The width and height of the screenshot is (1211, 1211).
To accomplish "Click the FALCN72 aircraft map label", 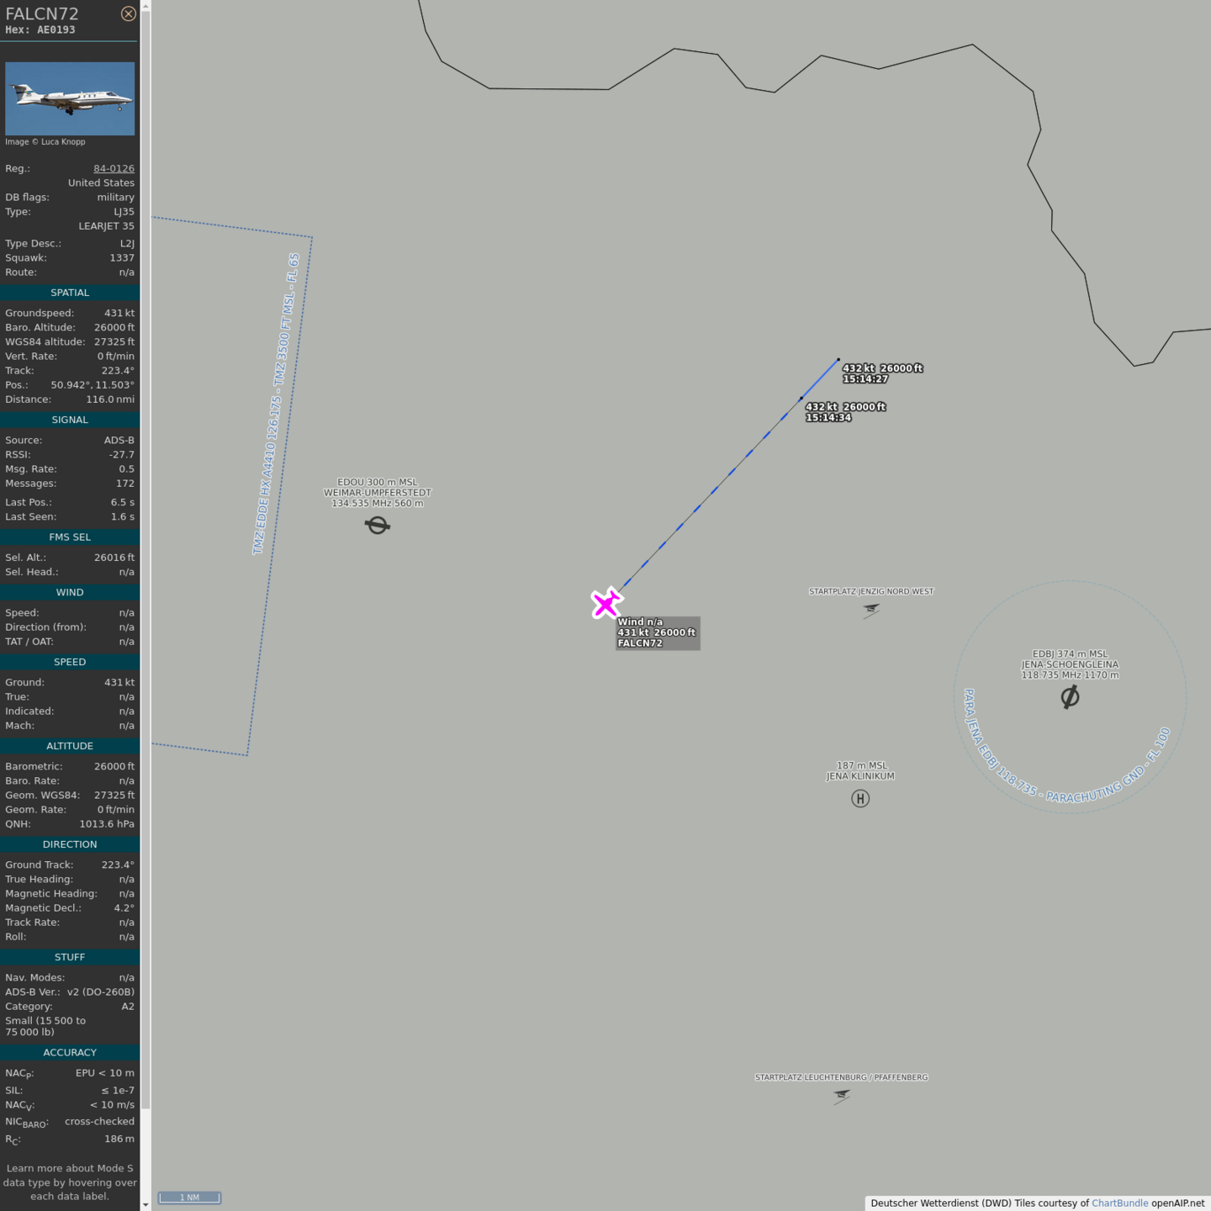I will 640,643.
